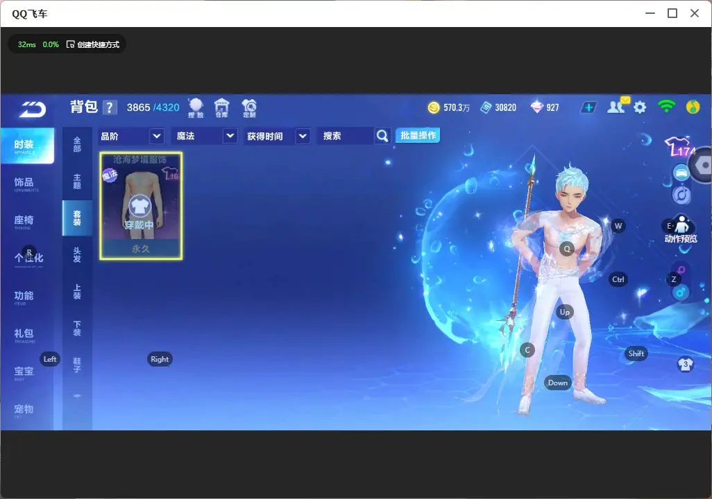Click the 背包 page title
712x499 pixels.
click(84, 107)
